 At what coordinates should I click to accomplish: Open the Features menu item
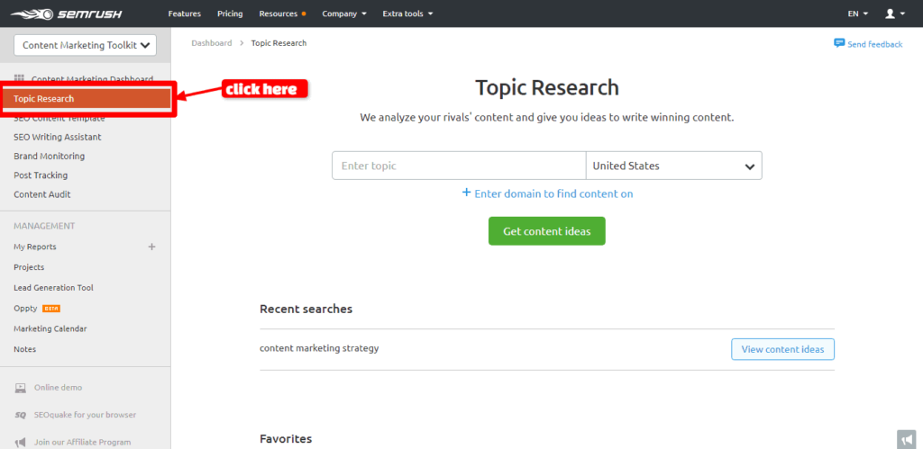coord(184,13)
